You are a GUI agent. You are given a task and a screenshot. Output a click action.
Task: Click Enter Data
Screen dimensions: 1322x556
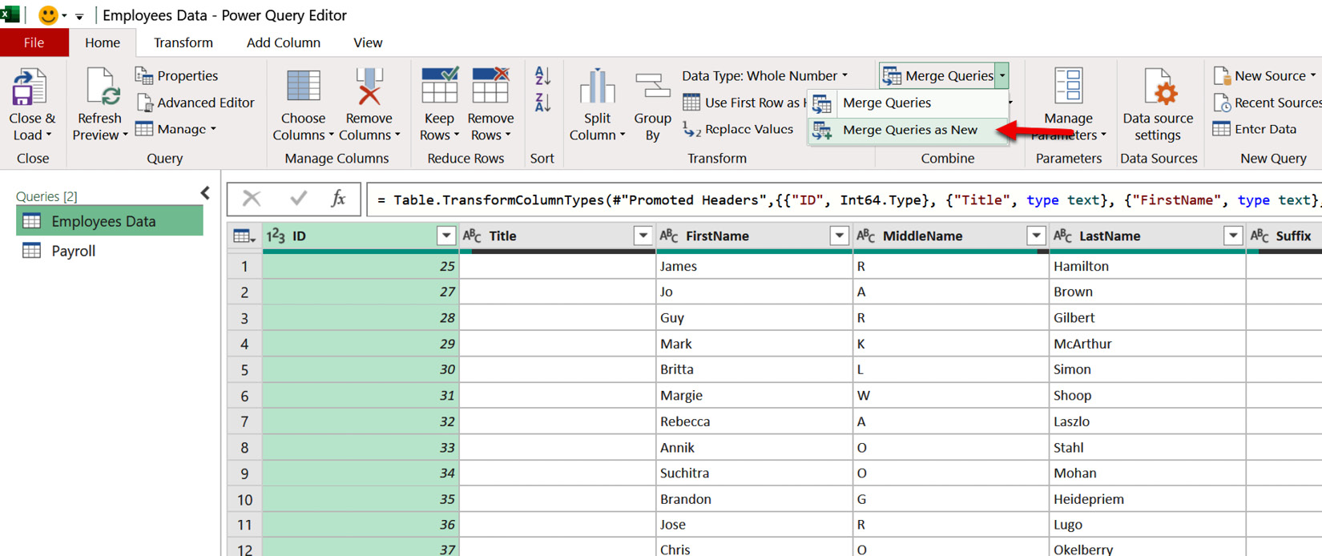(x=1255, y=129)
